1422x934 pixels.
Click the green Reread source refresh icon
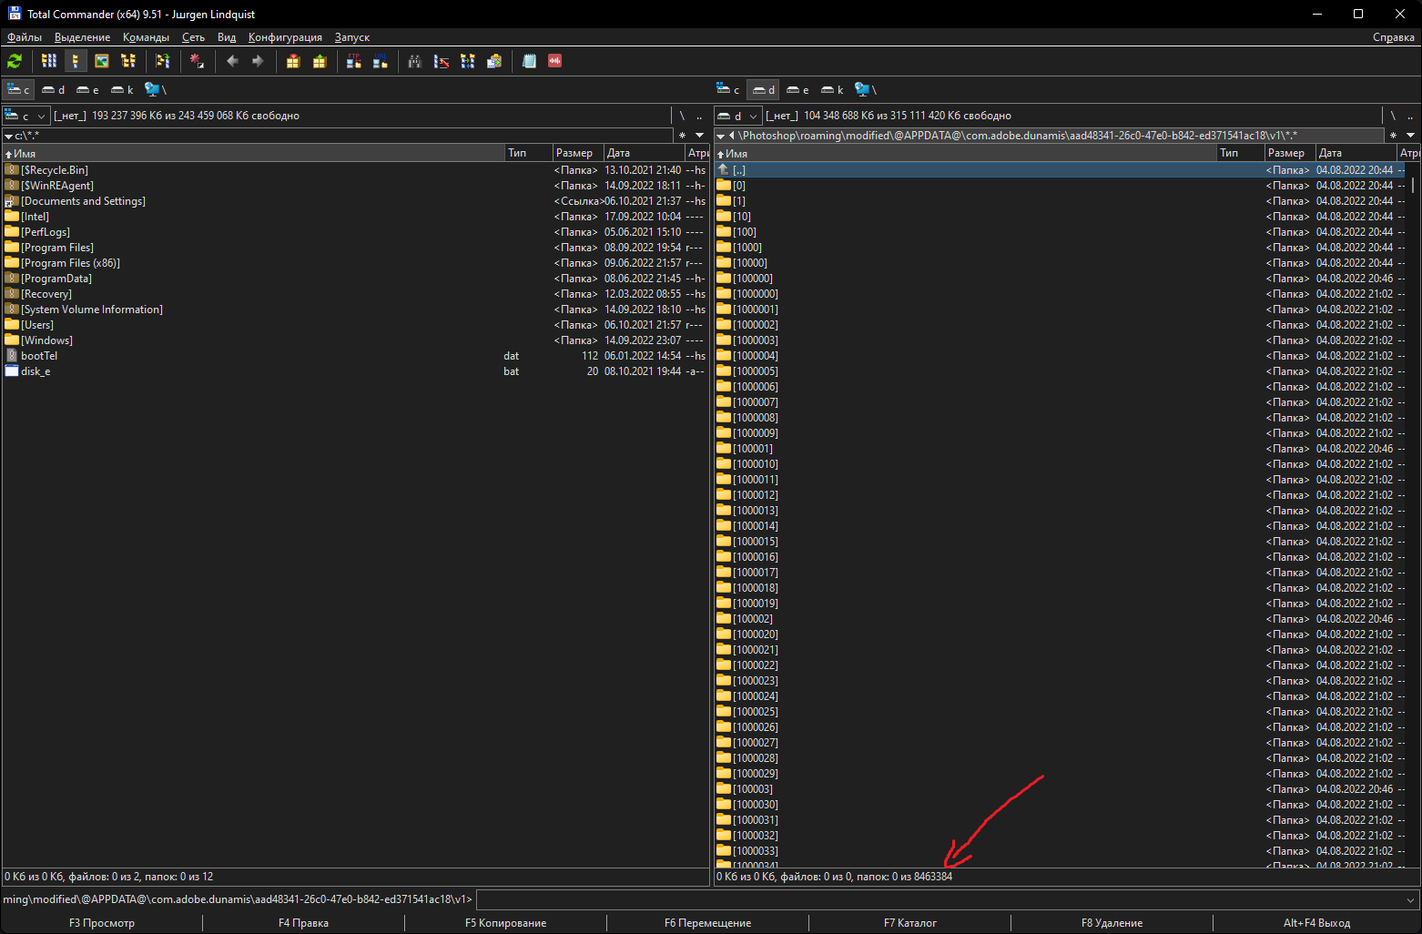pyautogui.click(x=15, y=61)
